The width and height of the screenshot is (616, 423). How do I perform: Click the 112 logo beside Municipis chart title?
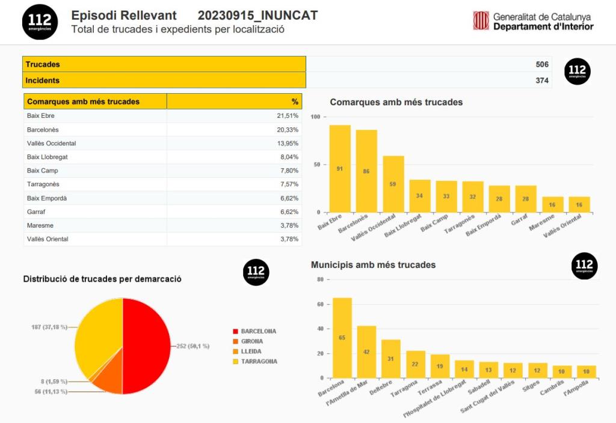(584, 266)
